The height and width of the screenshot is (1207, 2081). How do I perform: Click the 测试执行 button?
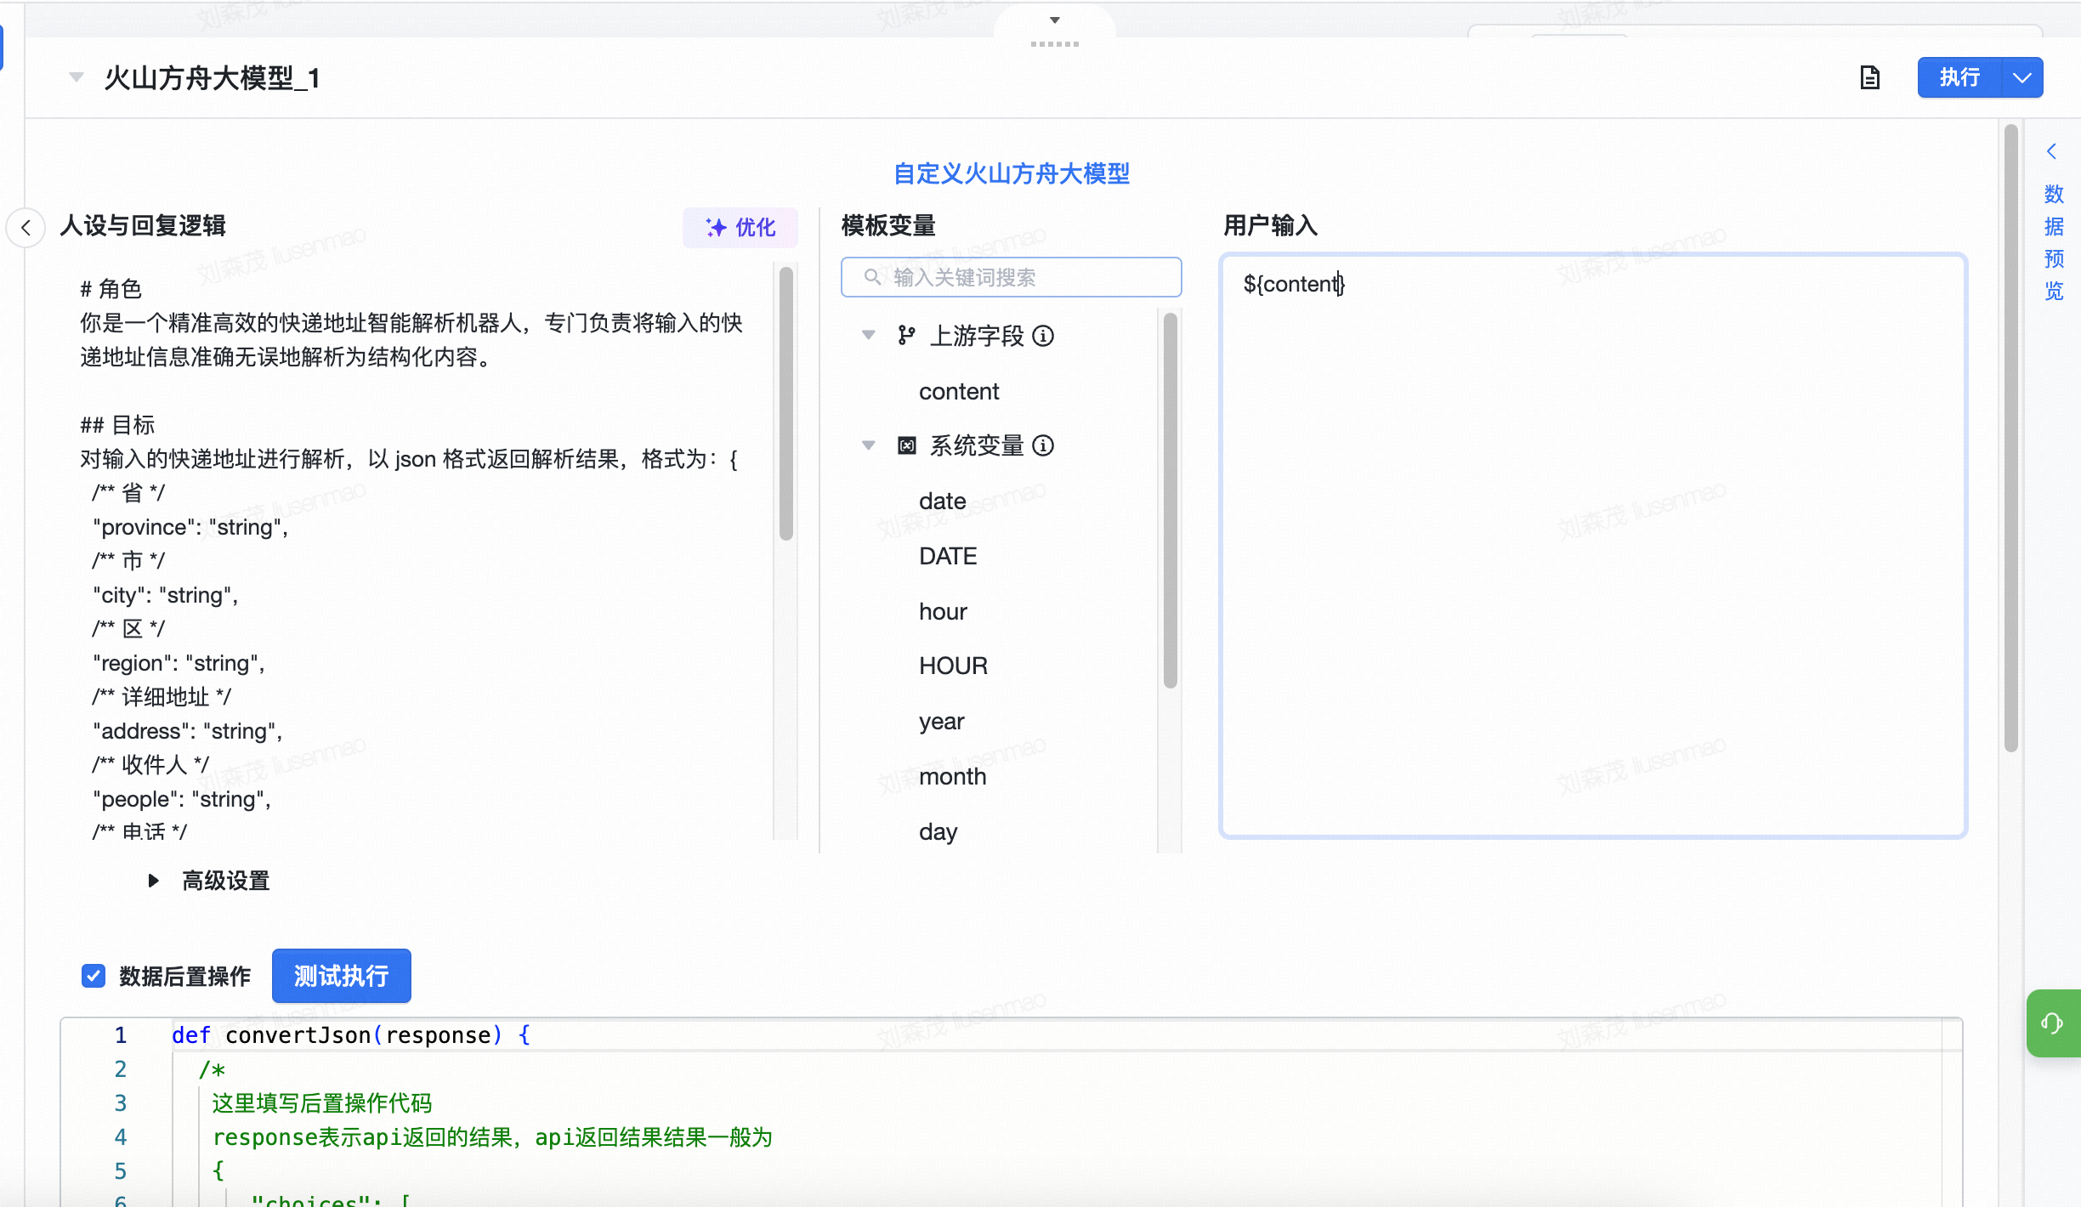tap(341, 976)
